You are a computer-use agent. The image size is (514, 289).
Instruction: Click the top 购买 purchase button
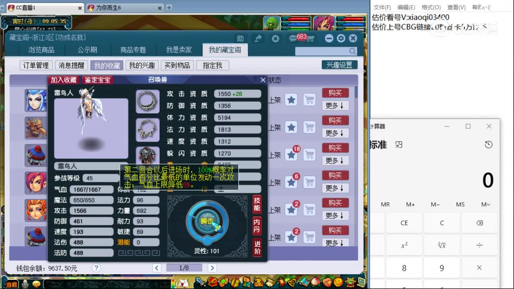[335, 93]
